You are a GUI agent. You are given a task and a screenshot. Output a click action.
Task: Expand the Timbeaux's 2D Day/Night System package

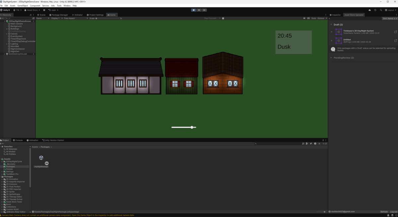point(332,32)
